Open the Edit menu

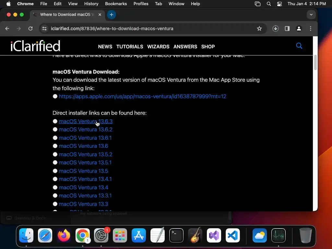pos(57,4)
